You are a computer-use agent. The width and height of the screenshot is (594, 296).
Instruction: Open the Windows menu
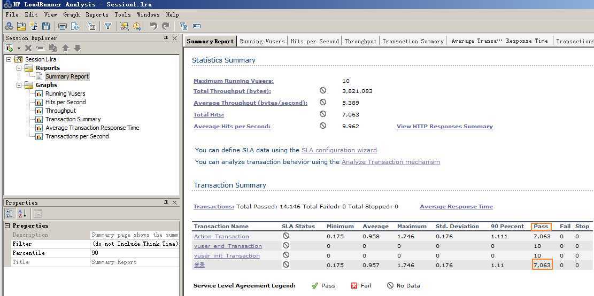148,14
